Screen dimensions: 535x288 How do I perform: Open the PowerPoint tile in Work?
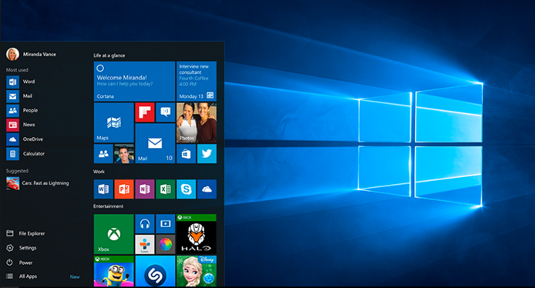point(124,189)
